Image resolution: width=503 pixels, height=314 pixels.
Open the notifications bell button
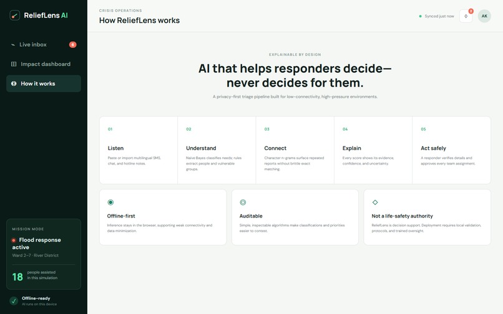(x=466, y=16)
